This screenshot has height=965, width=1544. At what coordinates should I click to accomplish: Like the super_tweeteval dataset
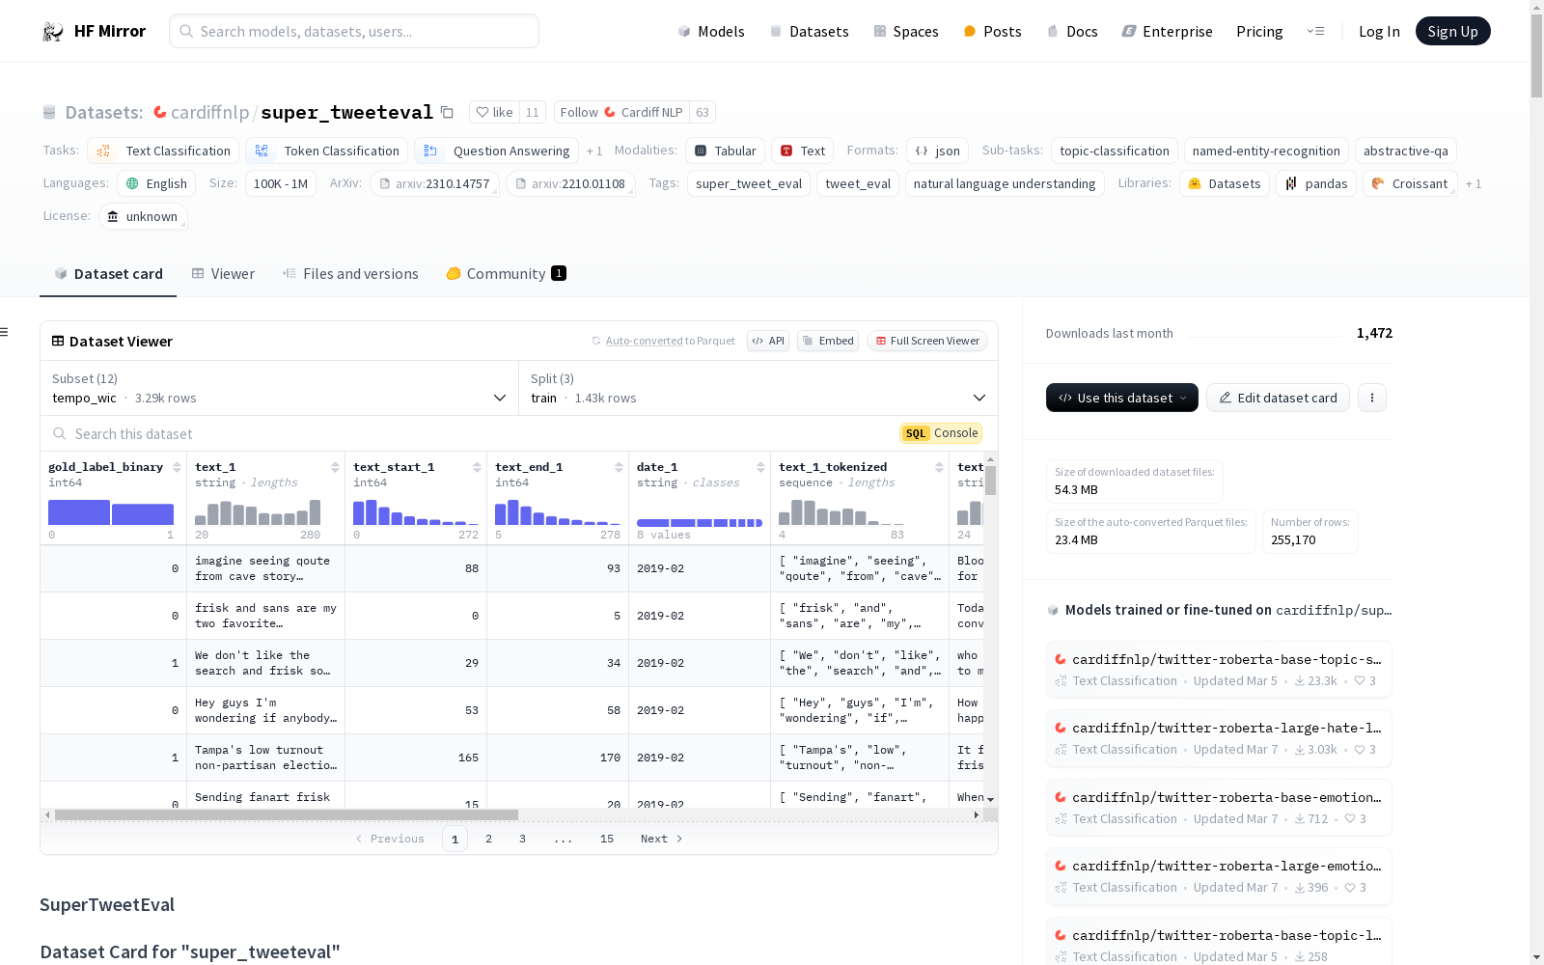494,112
